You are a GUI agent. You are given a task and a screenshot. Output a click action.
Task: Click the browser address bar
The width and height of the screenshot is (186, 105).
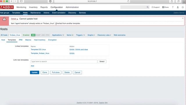[x=92, y=1]
